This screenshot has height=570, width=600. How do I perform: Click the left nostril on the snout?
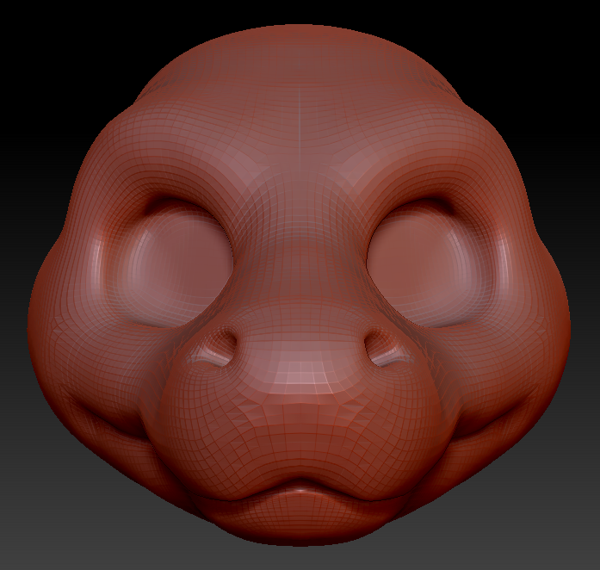point(220,346)
